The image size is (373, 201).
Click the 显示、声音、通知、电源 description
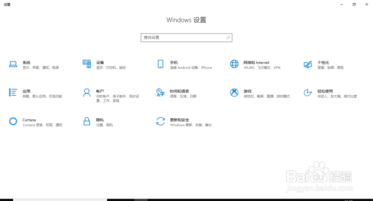tap(41, 68)
